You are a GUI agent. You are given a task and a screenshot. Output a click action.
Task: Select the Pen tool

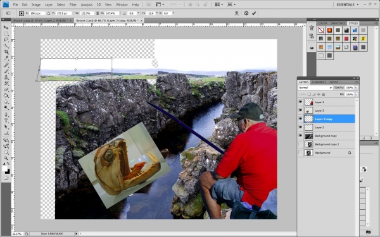pos(6,114)
